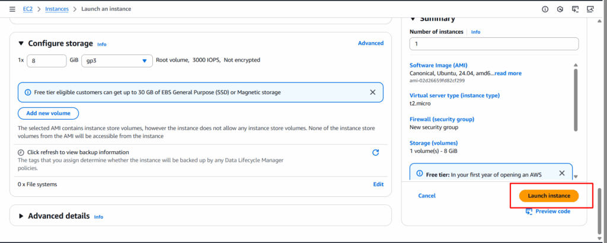
Task: Click the info icon in the storage notice
Action: tap(28, 92)
